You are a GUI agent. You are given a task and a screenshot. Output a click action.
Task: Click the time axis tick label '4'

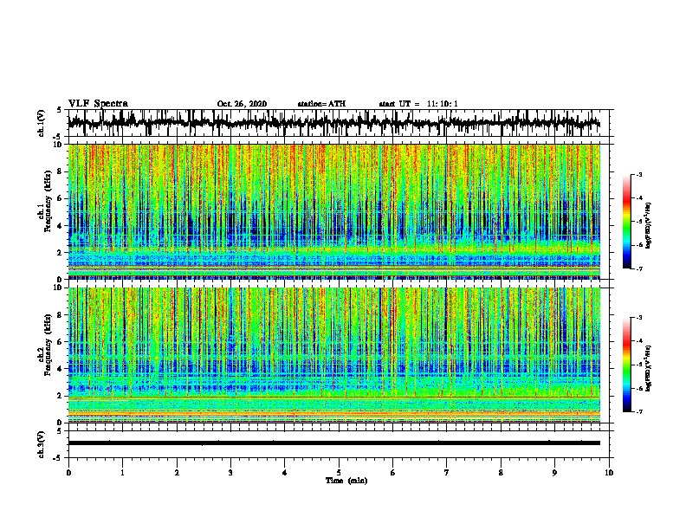pos(285,473)
